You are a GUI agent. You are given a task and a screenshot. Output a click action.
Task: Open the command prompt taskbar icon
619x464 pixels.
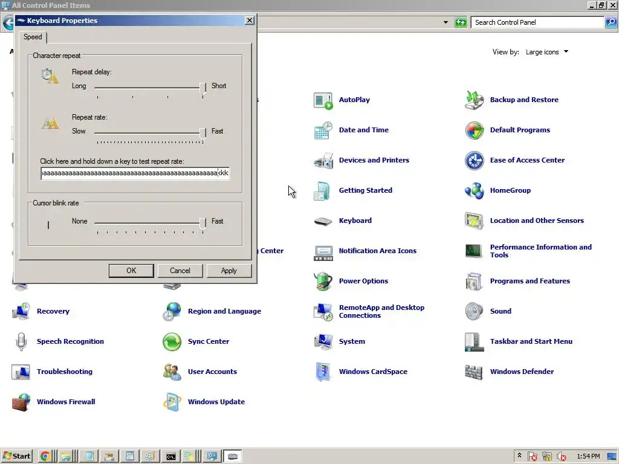(171, 457)
